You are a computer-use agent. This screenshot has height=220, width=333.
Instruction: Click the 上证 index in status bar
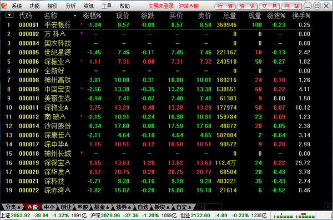pyautogui.click(x=43, y=216)
